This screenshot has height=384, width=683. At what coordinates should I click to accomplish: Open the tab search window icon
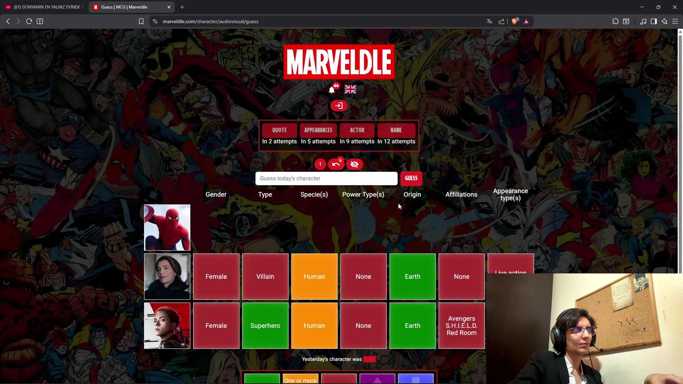626,21
